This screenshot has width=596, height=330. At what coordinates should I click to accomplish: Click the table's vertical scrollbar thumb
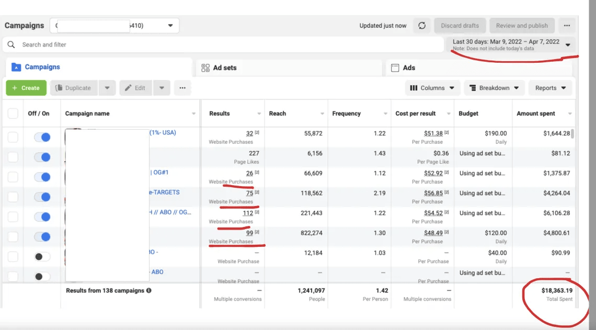(x=572, y=134)
